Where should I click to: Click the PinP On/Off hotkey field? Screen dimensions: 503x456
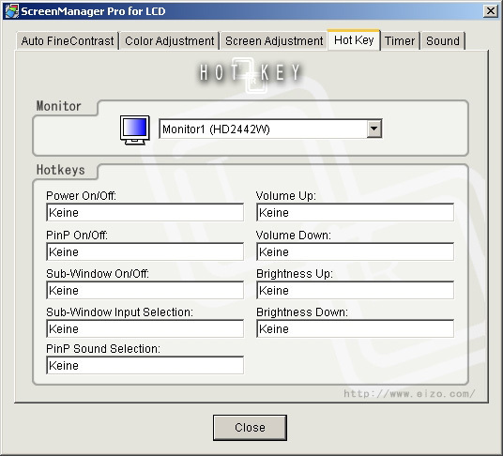(145, 251)
